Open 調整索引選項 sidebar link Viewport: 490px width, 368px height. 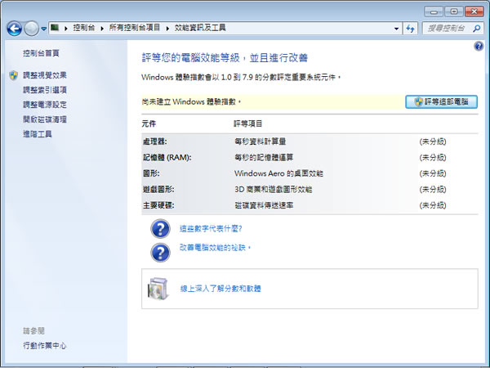point(45,90)
